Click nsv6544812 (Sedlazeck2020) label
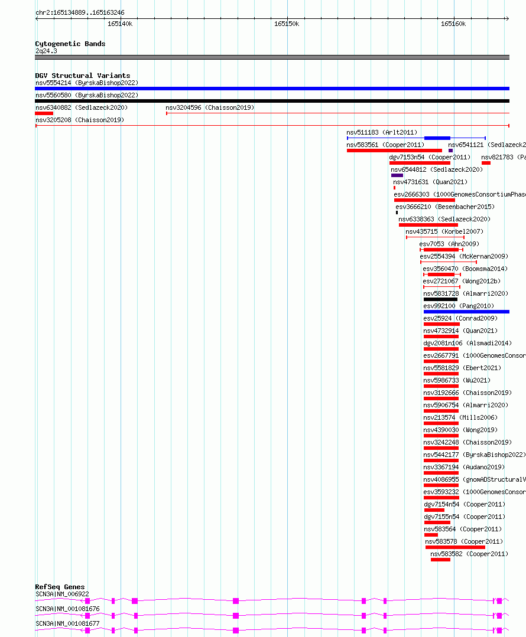This screenshot has height=637, width=526. [x=437, y=169]
